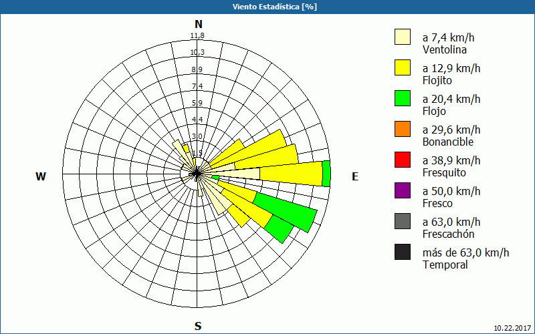Click the 'a 12,9 km/h' legend text
This screenshot has width=535, height=334.
451,68
